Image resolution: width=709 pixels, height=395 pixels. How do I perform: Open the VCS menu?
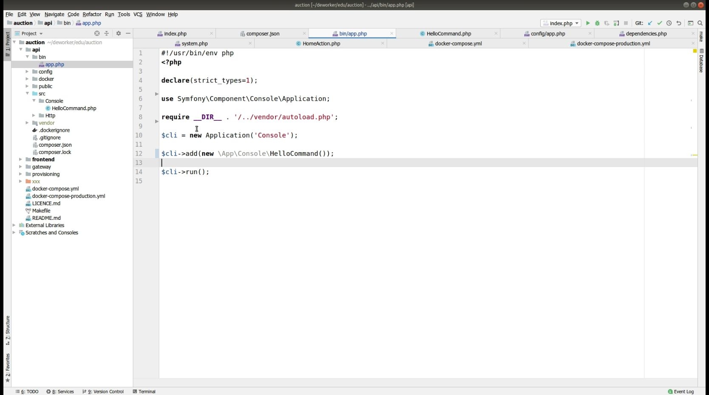click(138, 14)
